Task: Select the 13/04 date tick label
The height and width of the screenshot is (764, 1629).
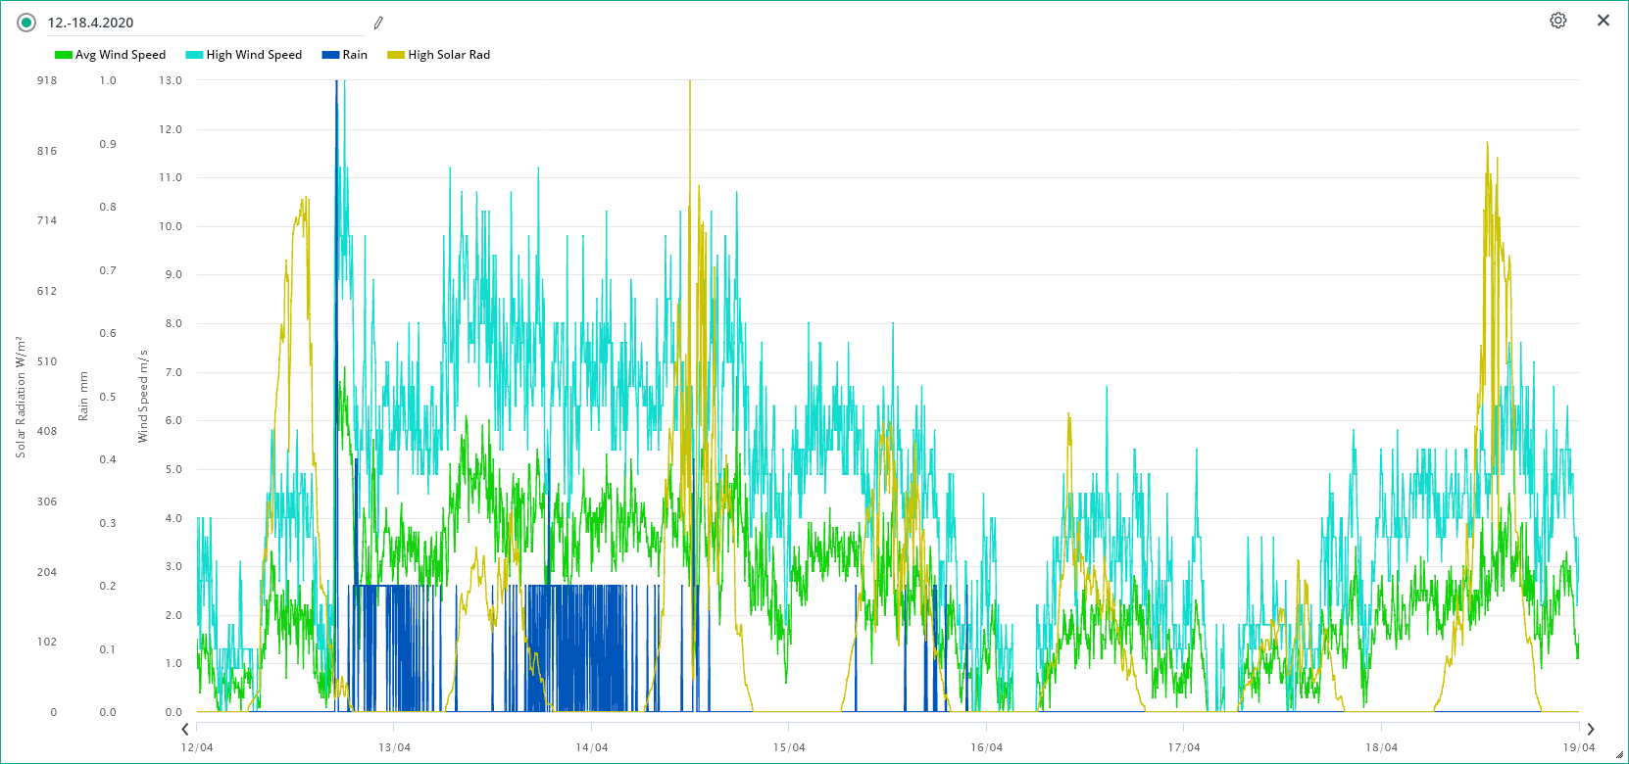Action: pyautogui.click(x=394, y=747)
